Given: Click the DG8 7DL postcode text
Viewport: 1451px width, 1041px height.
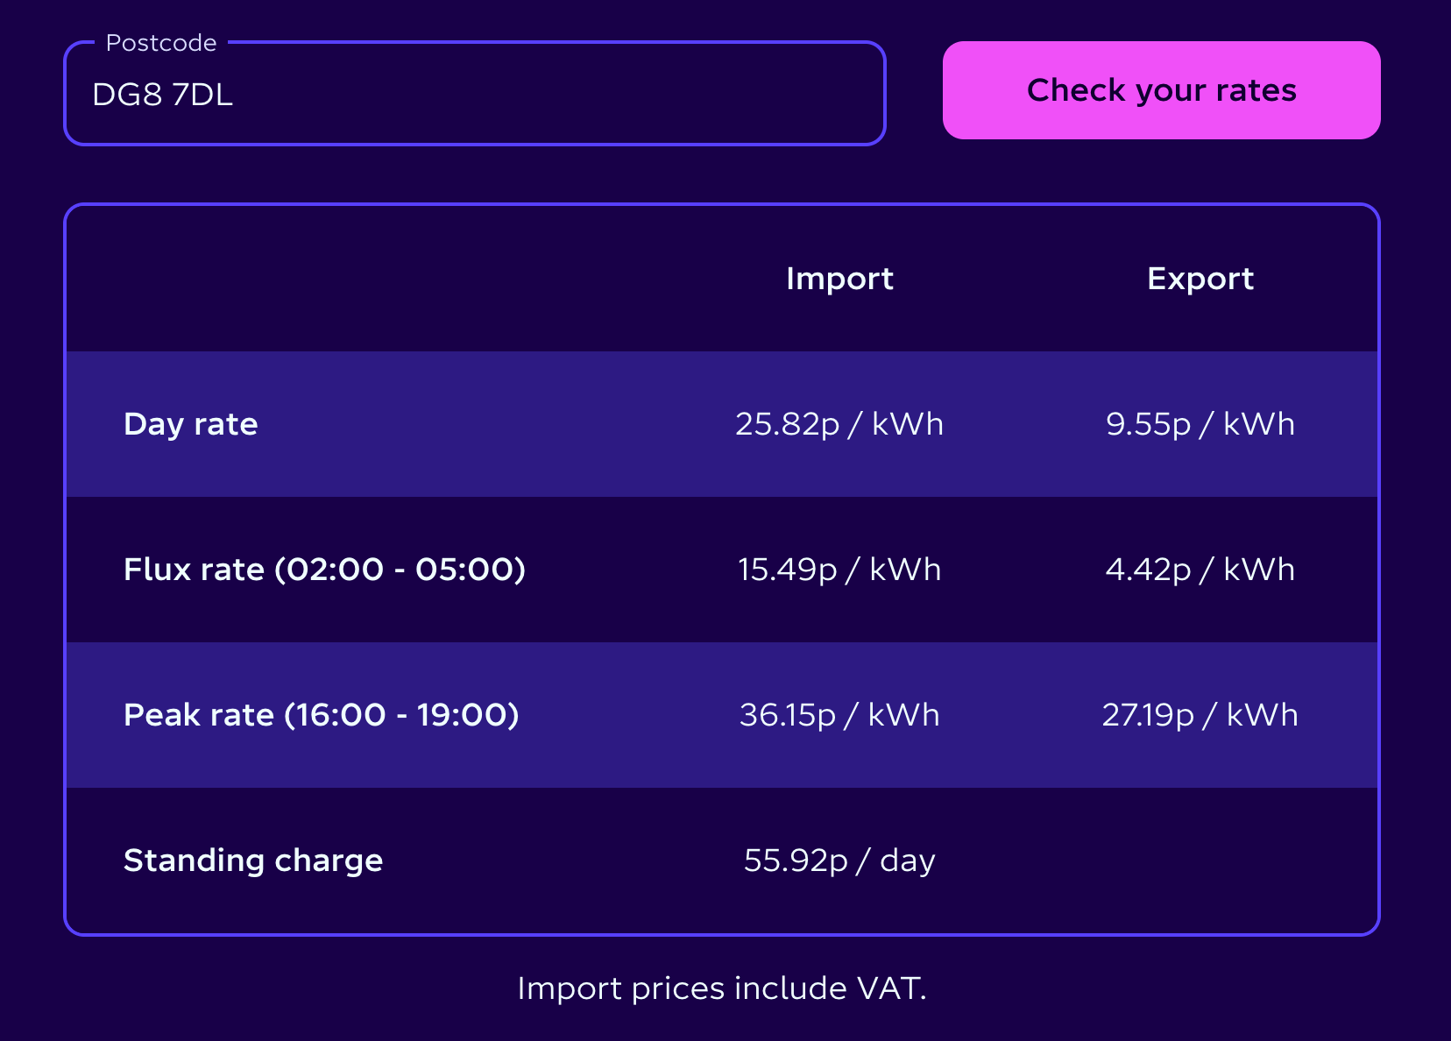Looking at the screenshot, I should [163, 95].
